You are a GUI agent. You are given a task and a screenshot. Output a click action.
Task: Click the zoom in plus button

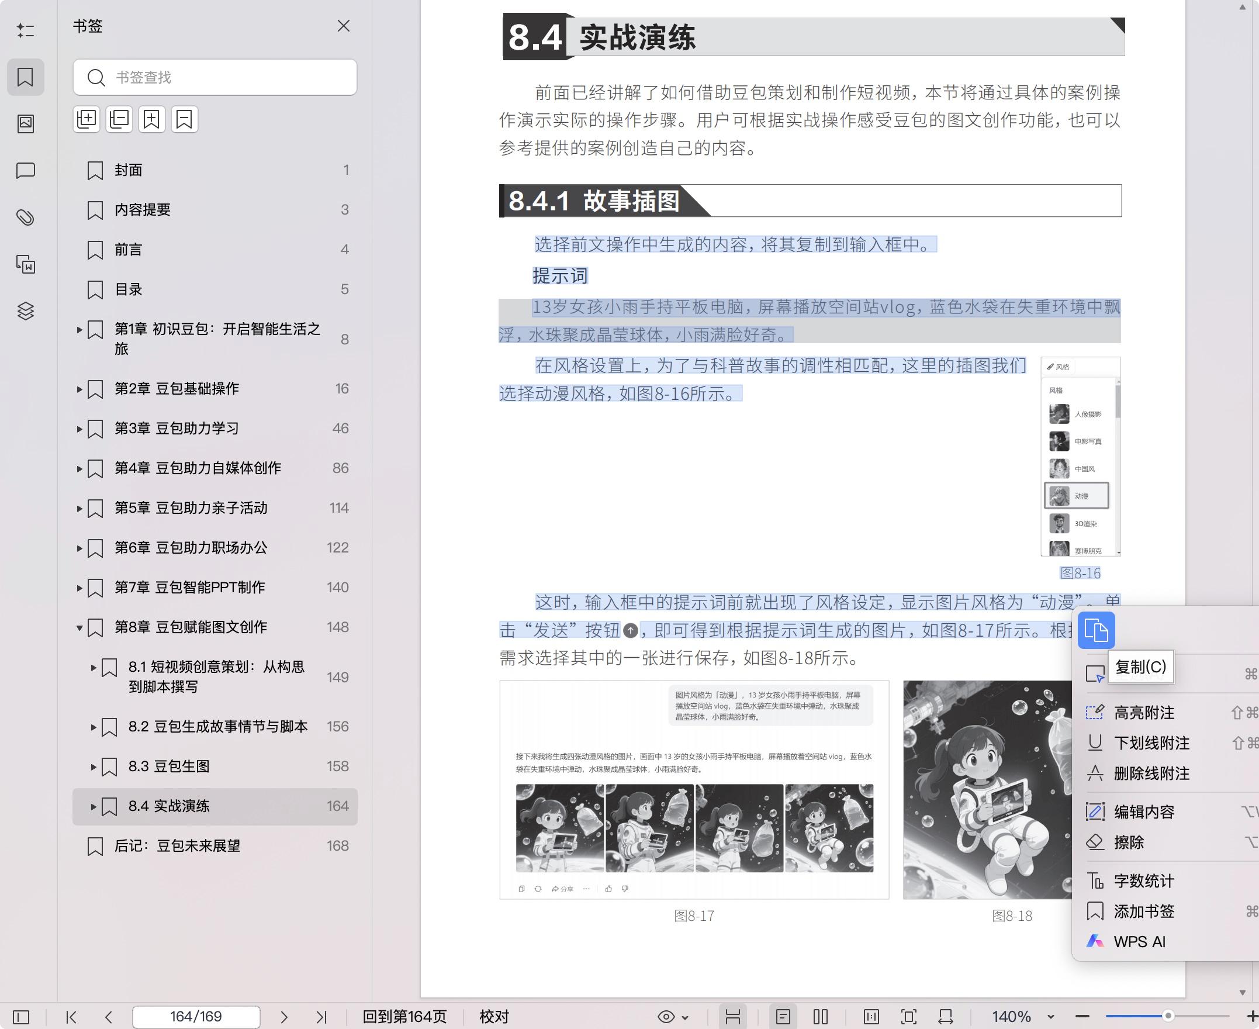click(x=1253, y=1017)
